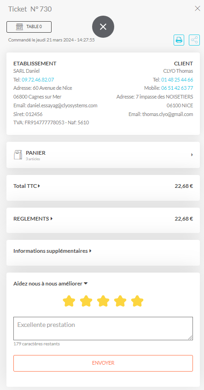Click client Tel 01 48 25 44 66
Image resolution: width=204 pixels, height=390 pixels.
pos(177,80)
